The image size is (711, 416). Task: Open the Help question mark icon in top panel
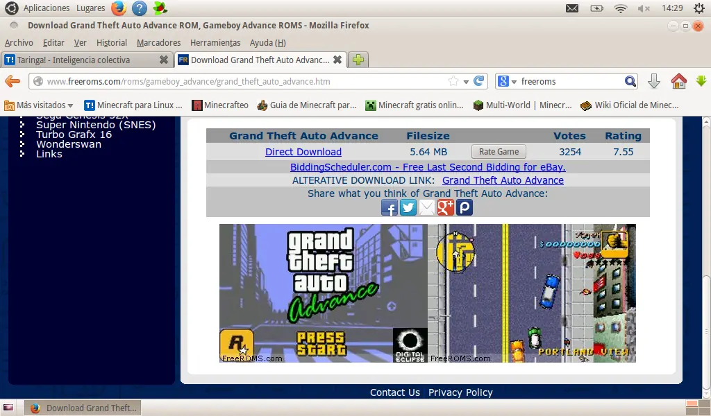click(140, 8)
